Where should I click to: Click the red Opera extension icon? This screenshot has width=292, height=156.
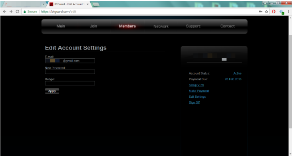click(x=274, y=12)
